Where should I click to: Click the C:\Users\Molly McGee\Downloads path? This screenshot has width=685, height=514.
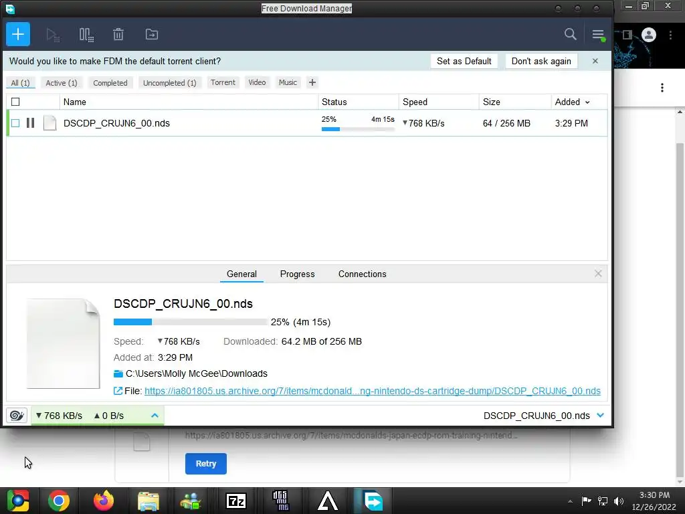pyautogui.click(x=196, y=373)
